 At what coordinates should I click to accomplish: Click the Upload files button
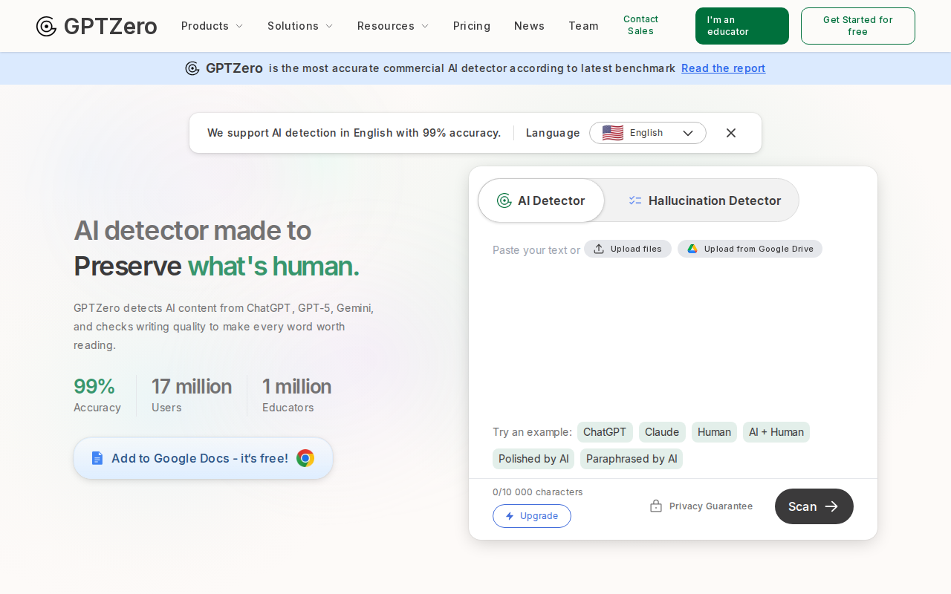click(x=628, y=249)
